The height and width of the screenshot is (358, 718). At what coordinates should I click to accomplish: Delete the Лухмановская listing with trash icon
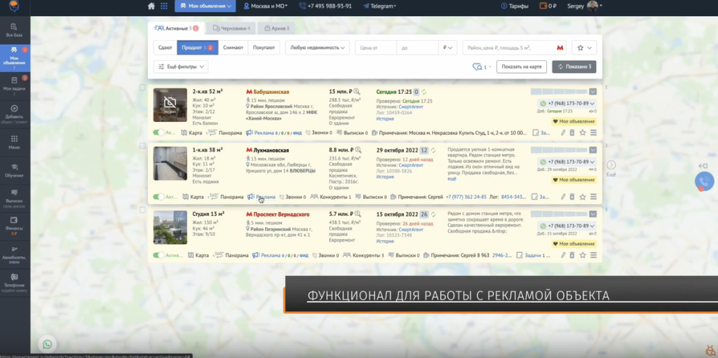pyautogui.click(x=572, y=197)
